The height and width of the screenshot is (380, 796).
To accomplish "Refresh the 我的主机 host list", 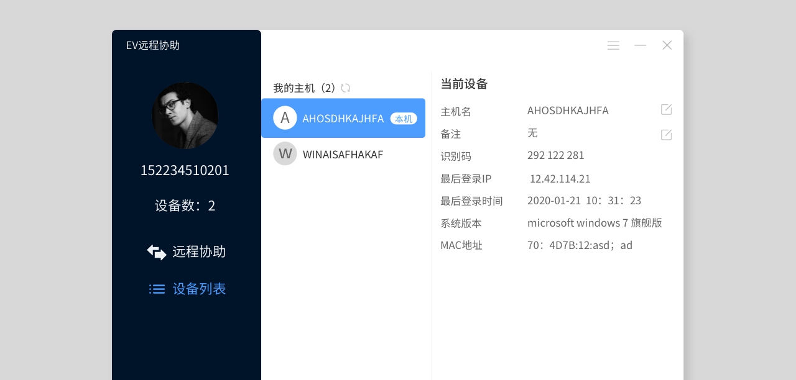I will click(x=346, y=88).
